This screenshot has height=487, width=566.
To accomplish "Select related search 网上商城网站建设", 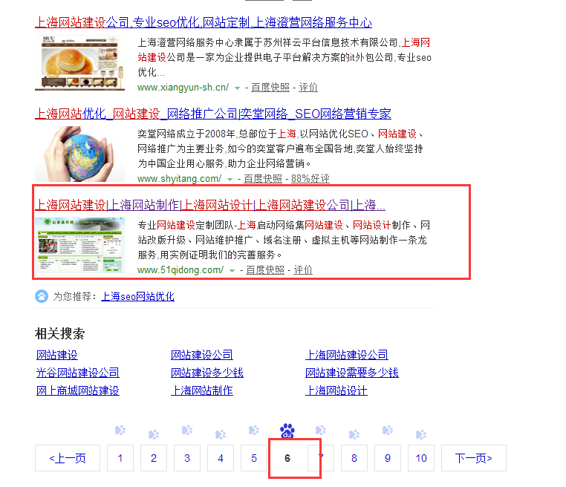I will coord(77,390).
